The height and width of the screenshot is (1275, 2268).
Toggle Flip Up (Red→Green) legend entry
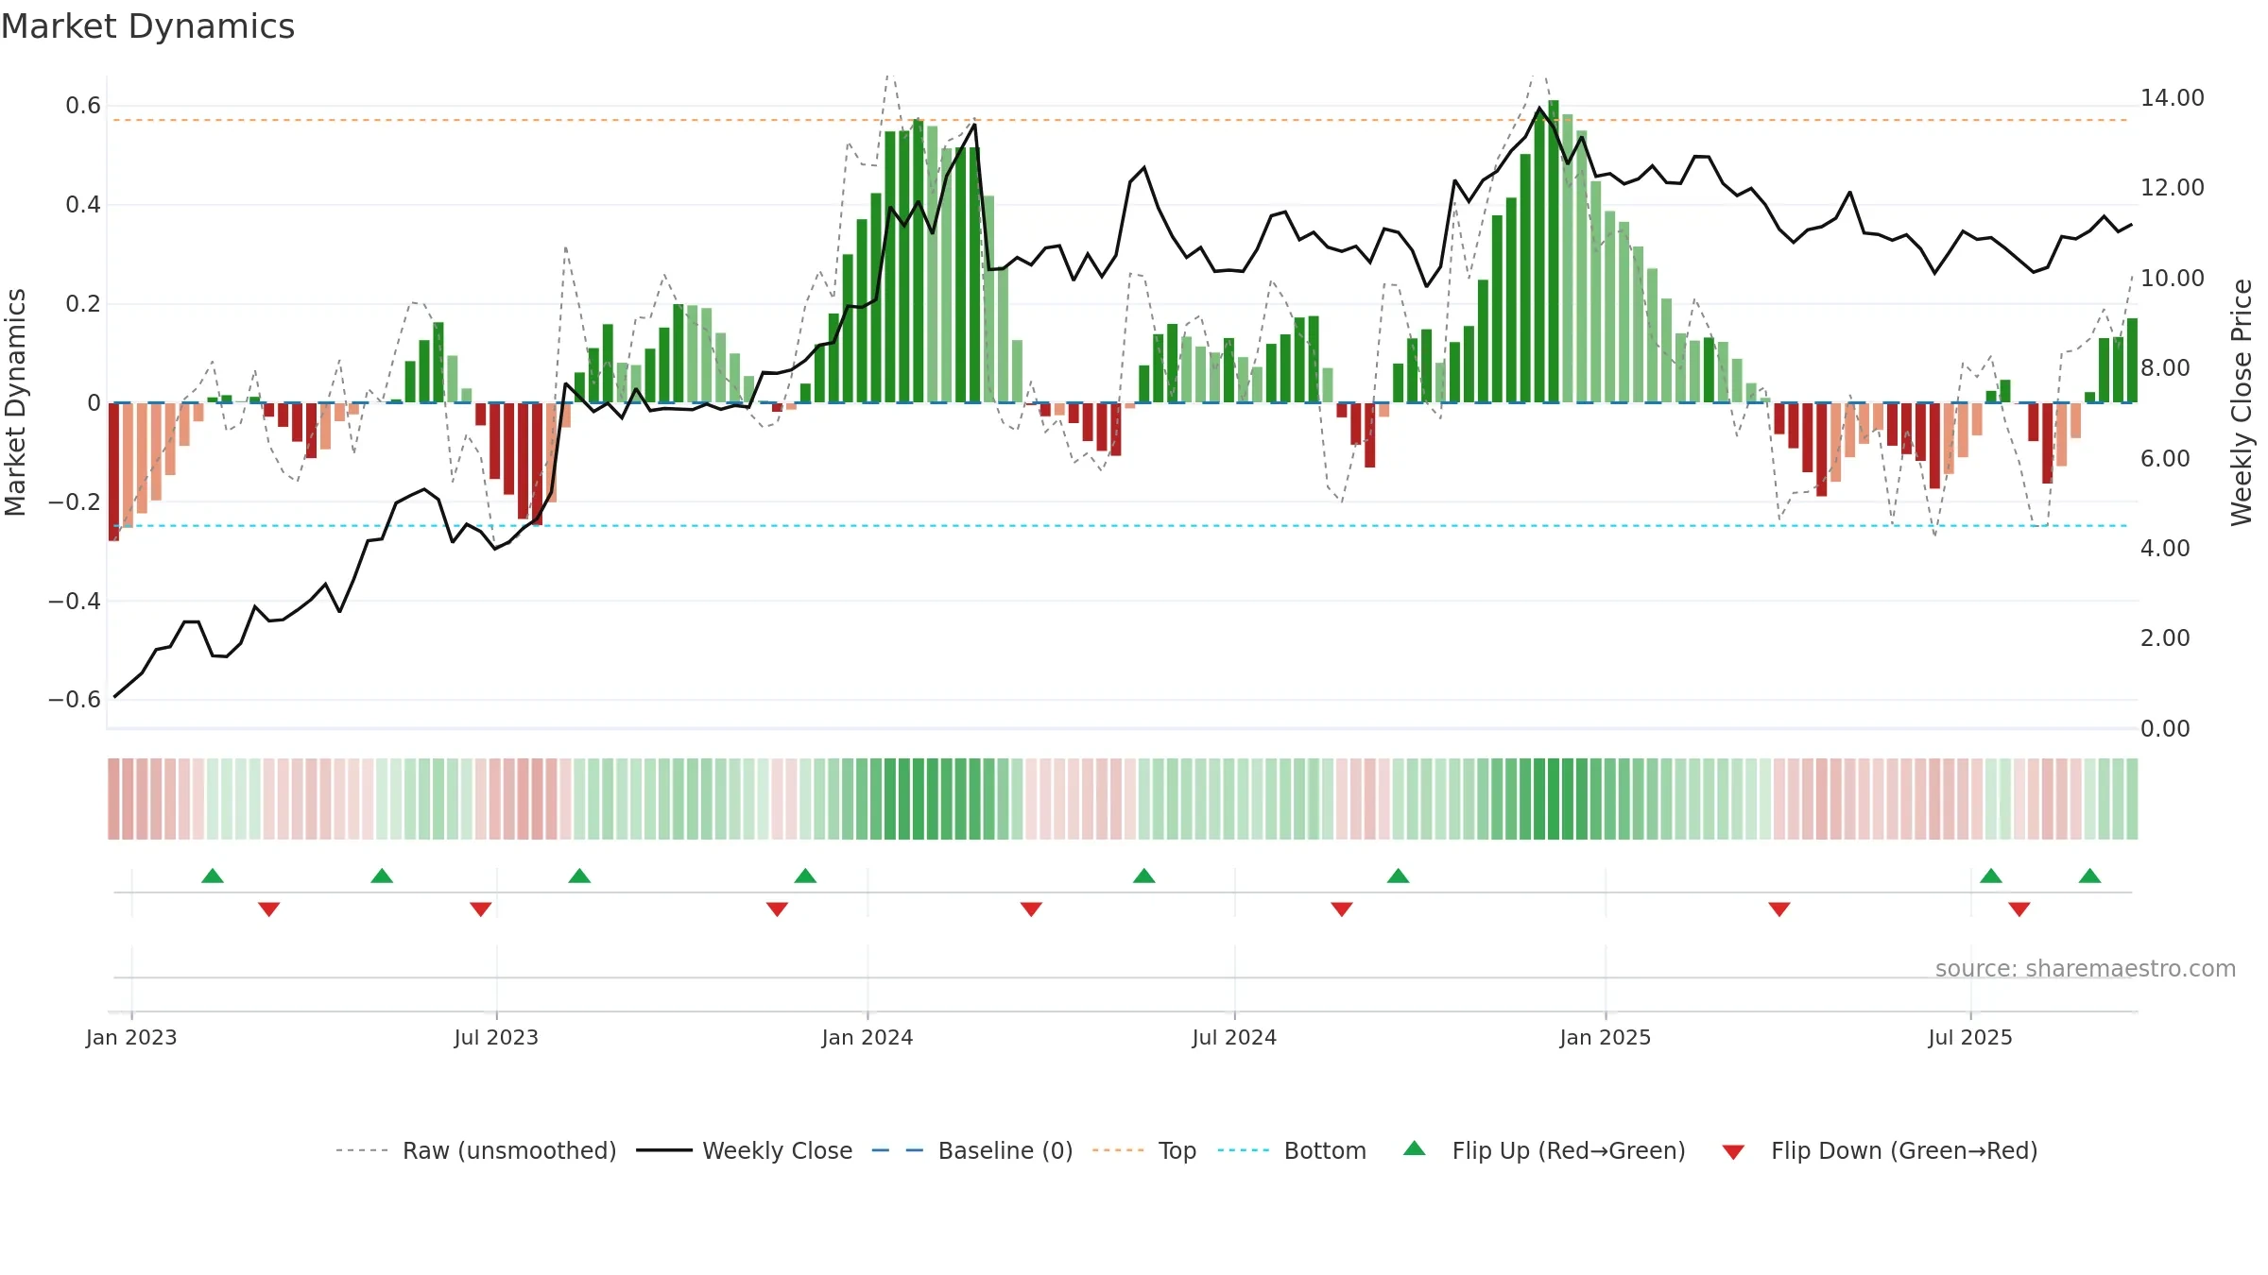click(1544, 1150)
